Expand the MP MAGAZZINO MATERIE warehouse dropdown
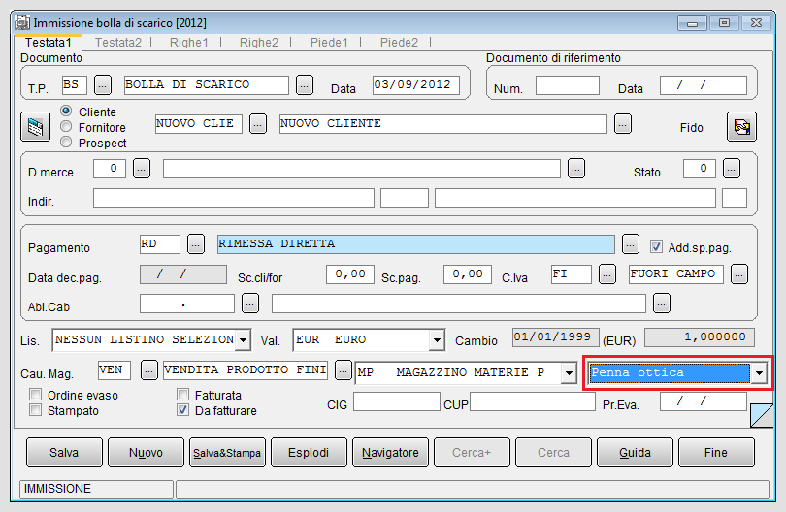 click(x=569, y=373)
